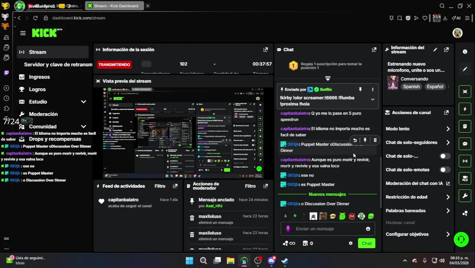Pop out the Chat panel
The image size is (475, 268).
click(x=374, y=50)
